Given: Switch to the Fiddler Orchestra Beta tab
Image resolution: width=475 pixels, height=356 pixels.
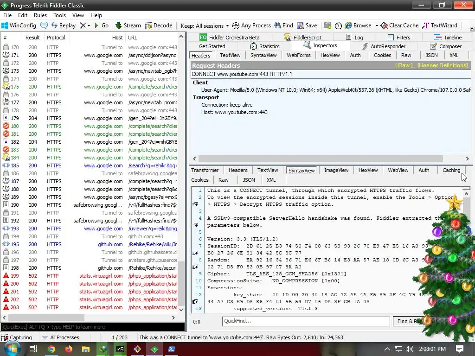Looking at the screenshot, I should pos(229,38).
